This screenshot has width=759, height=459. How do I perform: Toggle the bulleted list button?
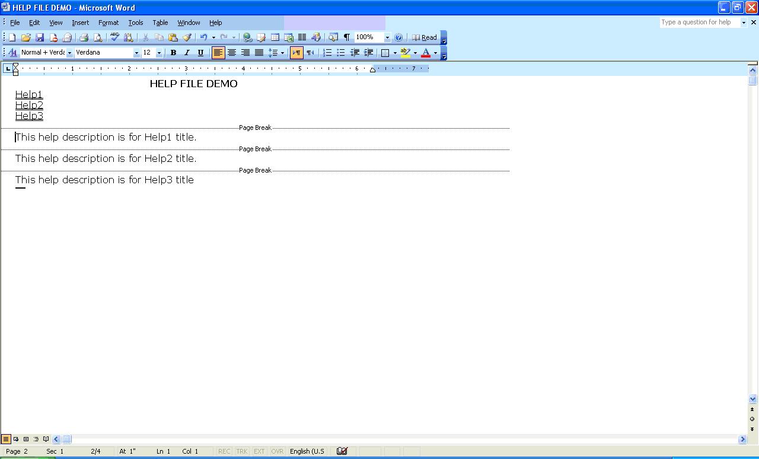pyautogui.click(x=341, y=53)
